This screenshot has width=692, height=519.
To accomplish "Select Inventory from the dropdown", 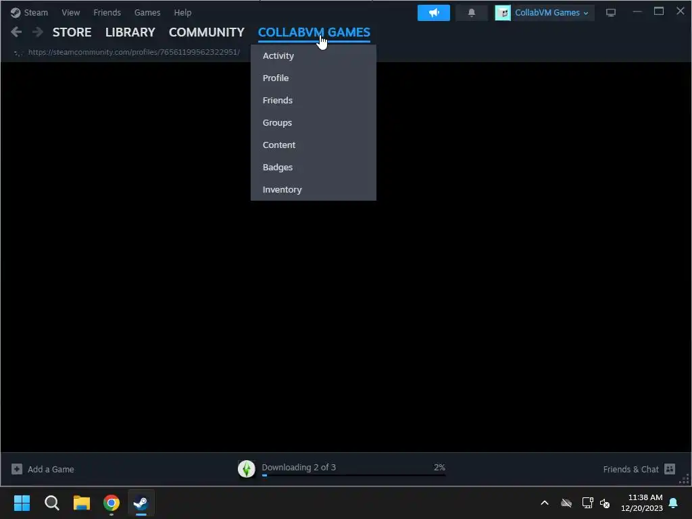I will coord(314,189).
